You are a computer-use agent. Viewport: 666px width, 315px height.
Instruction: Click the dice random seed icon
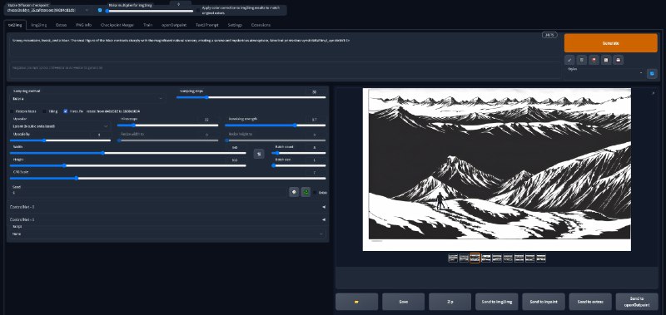pyautogui.click(x=294, y=192)
